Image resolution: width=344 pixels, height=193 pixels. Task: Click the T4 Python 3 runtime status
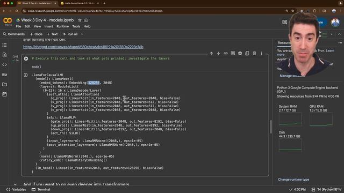(x=324, y=189)
